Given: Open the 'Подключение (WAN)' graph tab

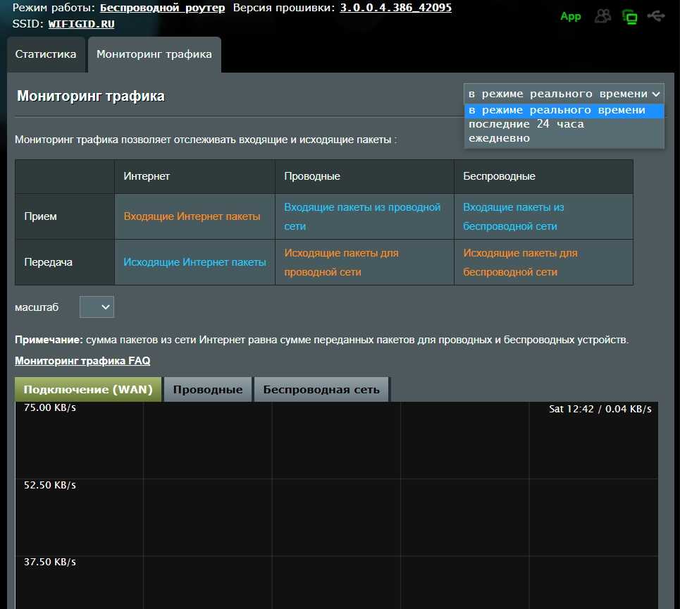Looking at the screenshot, I should (x=88, y=389).
